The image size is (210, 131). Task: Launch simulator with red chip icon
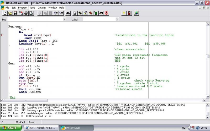tap(91, 13)
